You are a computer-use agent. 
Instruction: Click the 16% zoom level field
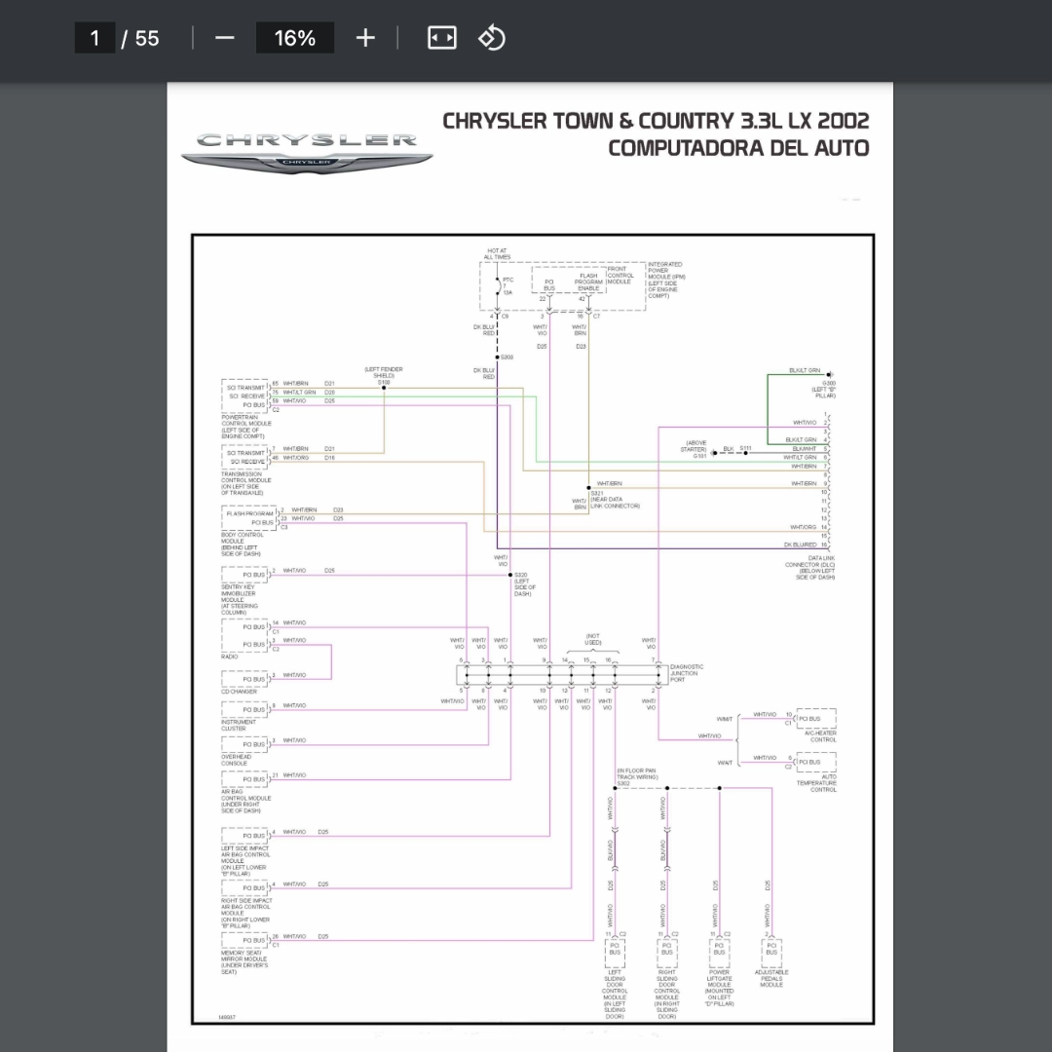click(x=294, y=38)
